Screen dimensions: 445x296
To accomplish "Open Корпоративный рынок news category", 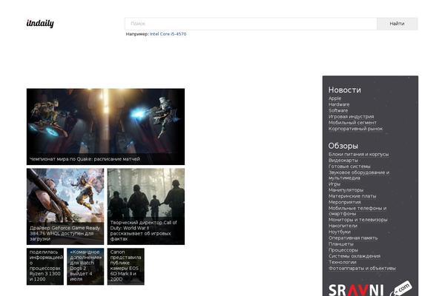I will pos(355,129).
